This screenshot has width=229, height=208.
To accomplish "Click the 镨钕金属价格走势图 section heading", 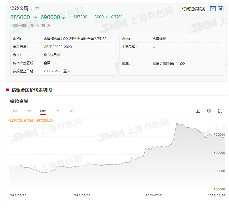I will pyautogui.click(x=32, y=90).
